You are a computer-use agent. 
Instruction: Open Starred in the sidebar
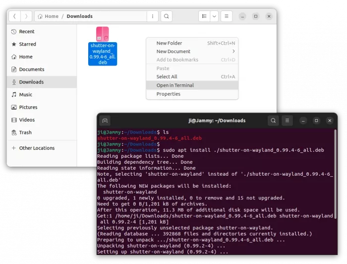click(x=27, y=44)
